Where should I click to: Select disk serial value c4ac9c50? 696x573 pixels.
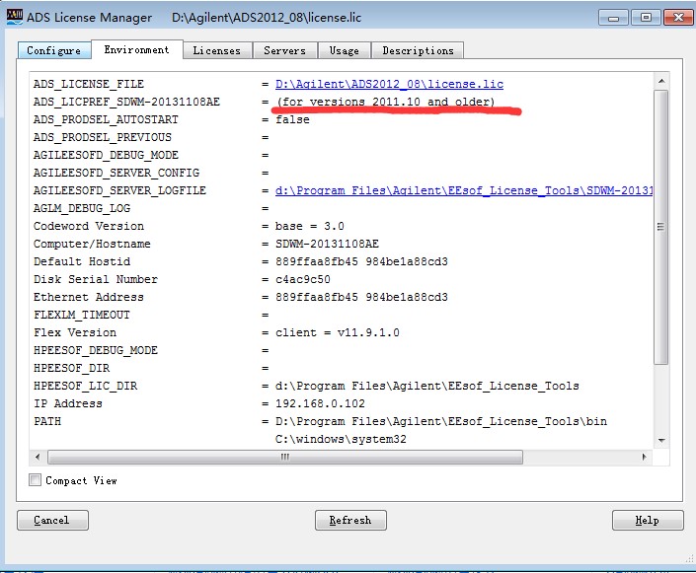coord(303,279)
